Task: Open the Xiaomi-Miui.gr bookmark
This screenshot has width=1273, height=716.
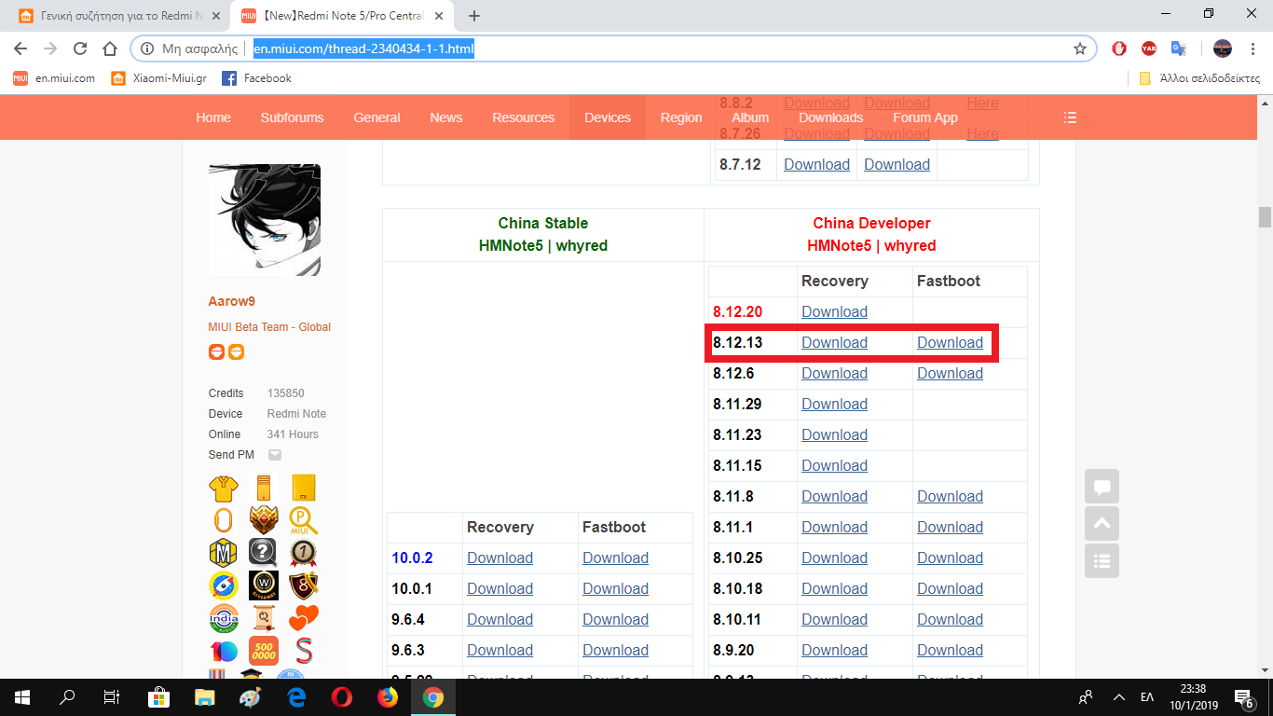Action: coord(158,78)
